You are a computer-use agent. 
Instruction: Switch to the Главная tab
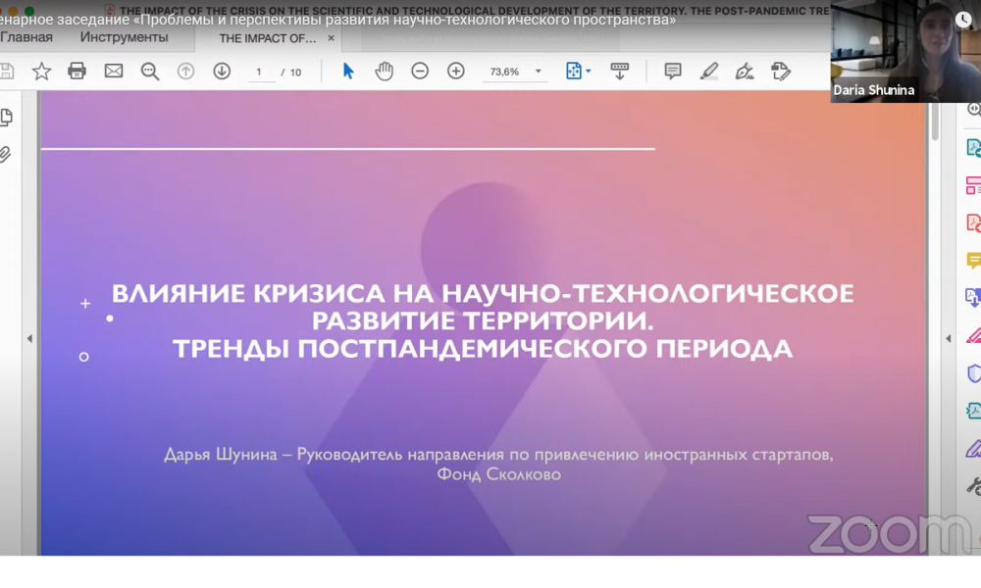pyautogui.click(x=26, y=37)
